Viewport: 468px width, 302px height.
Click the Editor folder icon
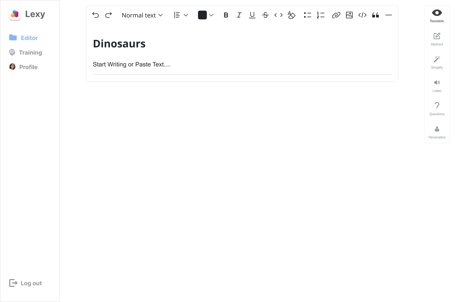[13, 38]
